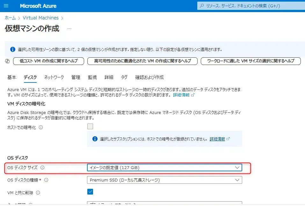
Task: Toggle the ホストでの暗号化 checkbox
Action: point(90,126)
